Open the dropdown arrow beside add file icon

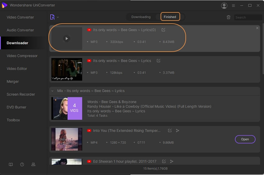coord(58,17)
